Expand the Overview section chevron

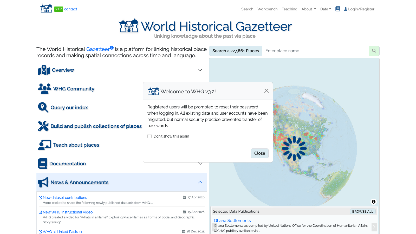(x=200, y=70)
